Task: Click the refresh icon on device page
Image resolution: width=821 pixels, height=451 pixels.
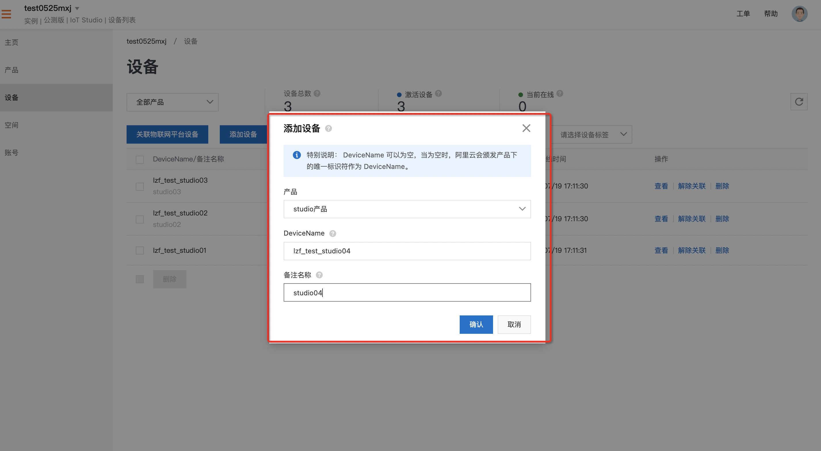Action: 799,102
